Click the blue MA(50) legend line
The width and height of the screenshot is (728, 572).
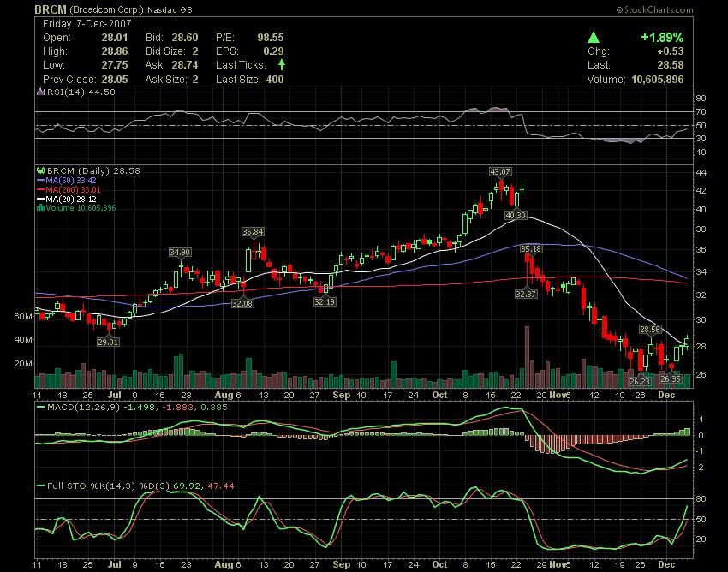[41, 181]
